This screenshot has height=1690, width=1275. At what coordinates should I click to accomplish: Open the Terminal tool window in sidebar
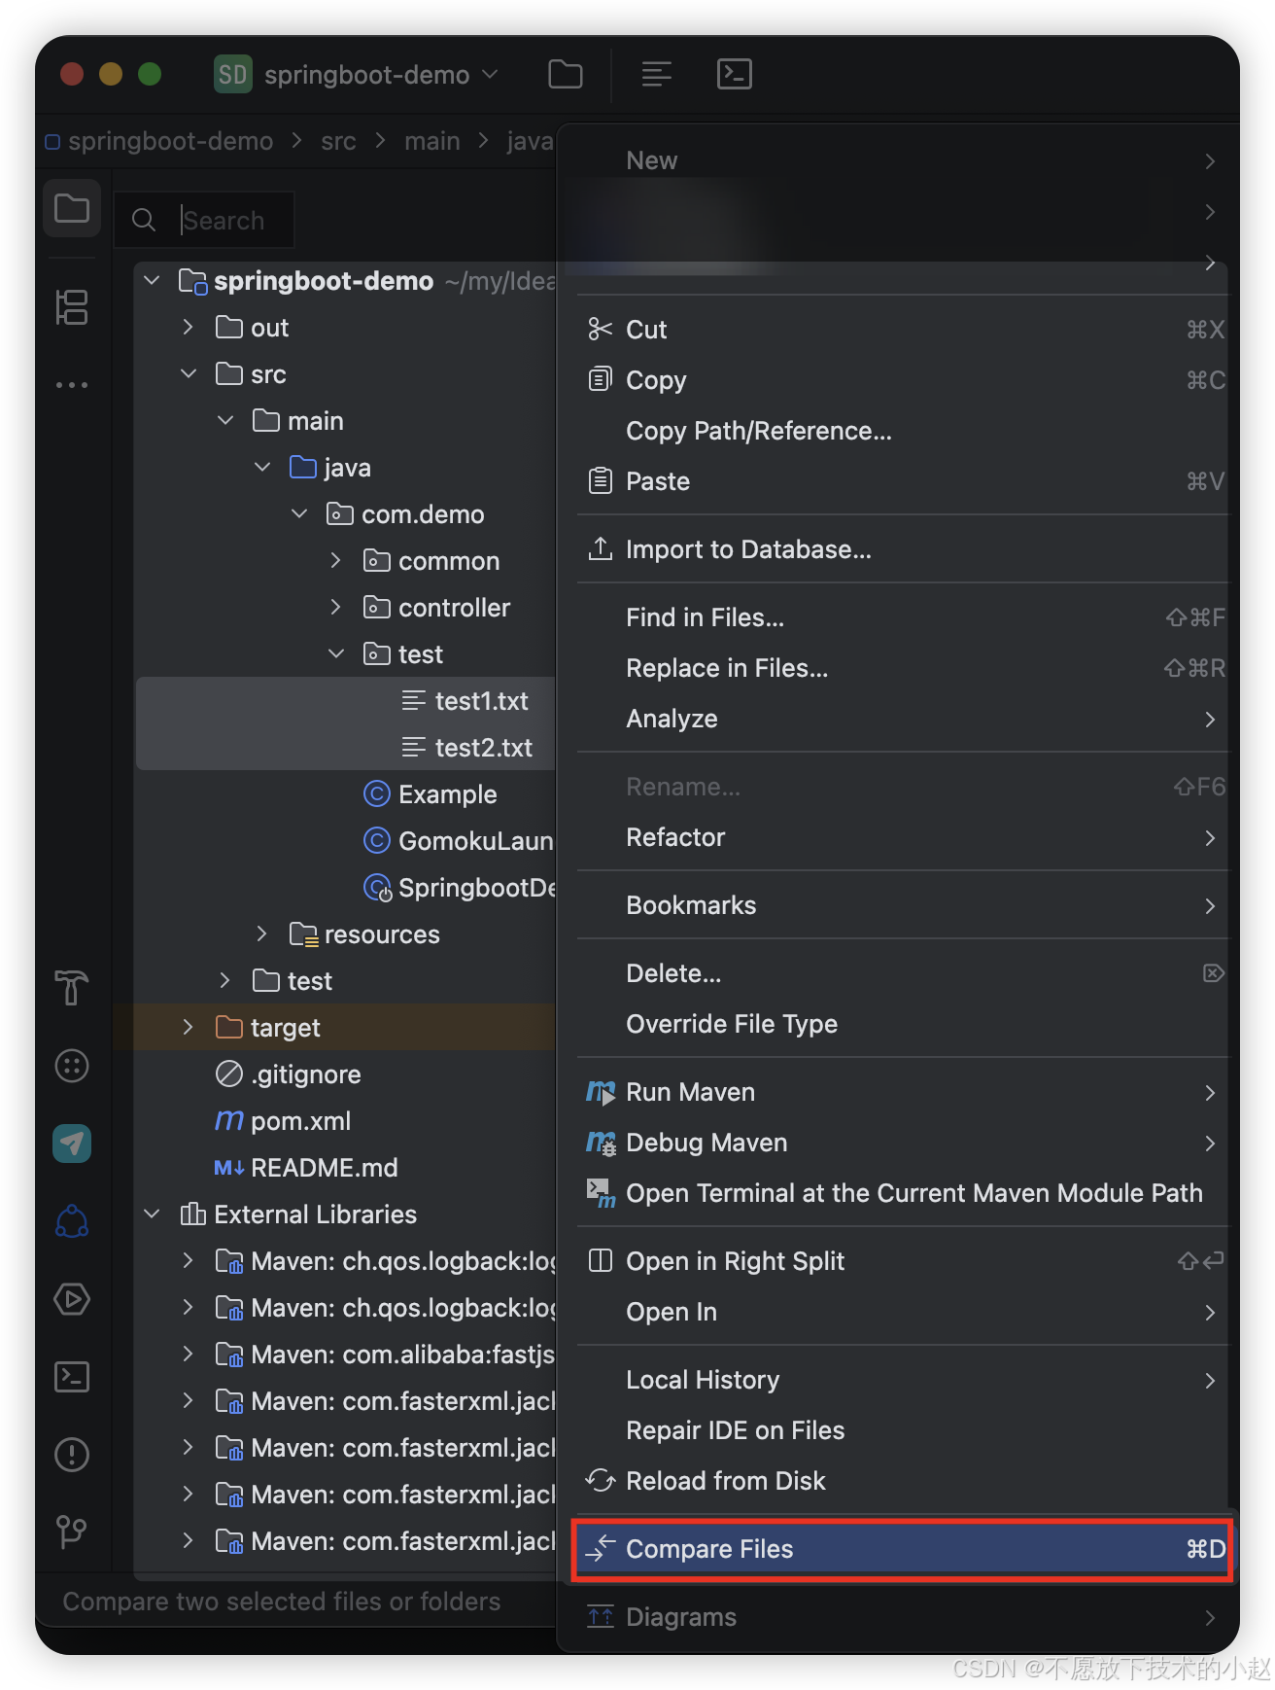coord(72,1377)
